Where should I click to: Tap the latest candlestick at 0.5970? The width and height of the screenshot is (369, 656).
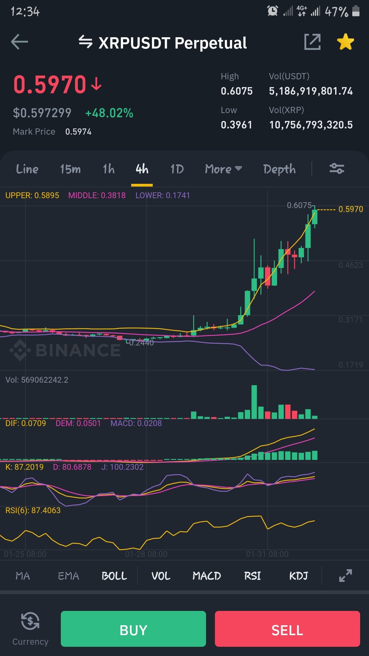click(x=315, y=217)
